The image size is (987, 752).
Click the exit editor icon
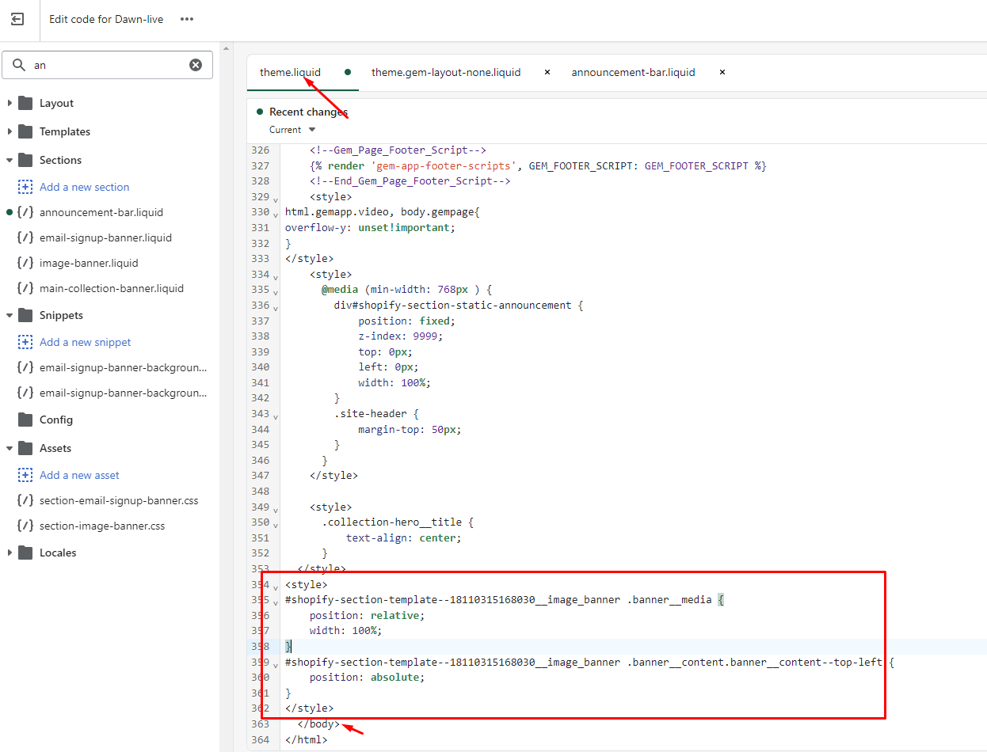(x=17, y=19)
